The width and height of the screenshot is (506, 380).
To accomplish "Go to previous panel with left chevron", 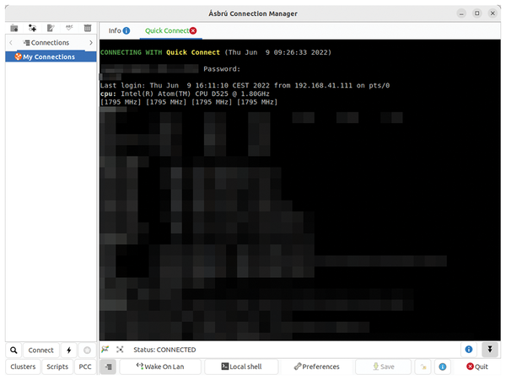I will 11,42.
